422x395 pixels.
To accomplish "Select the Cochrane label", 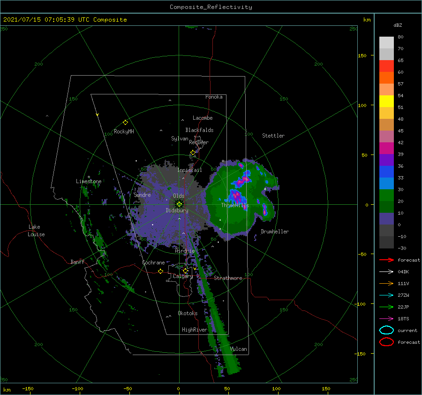I will (x=153, y=263).
